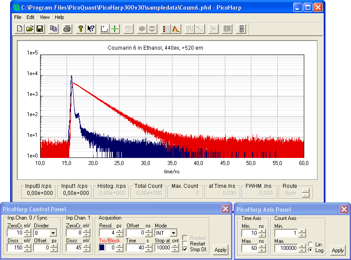Stop measurement with the round stop icon
This screenshot has height=260, width=351.
pos(152,29)
